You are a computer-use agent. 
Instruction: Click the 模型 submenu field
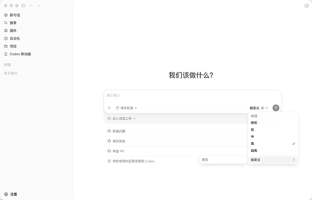pos(223,160)
